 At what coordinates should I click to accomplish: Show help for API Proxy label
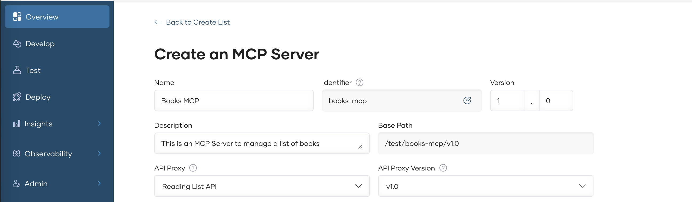click(x=193, y=168)
